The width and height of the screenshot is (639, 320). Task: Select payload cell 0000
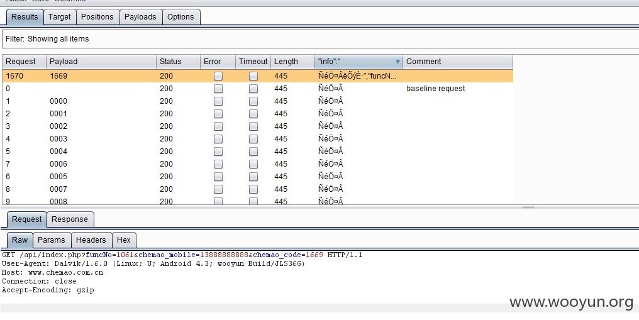(101, 101)
